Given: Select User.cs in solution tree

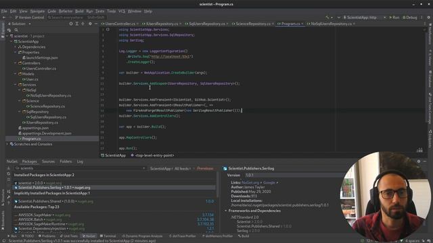Looking at the screenshot, I should pos(30,80).
